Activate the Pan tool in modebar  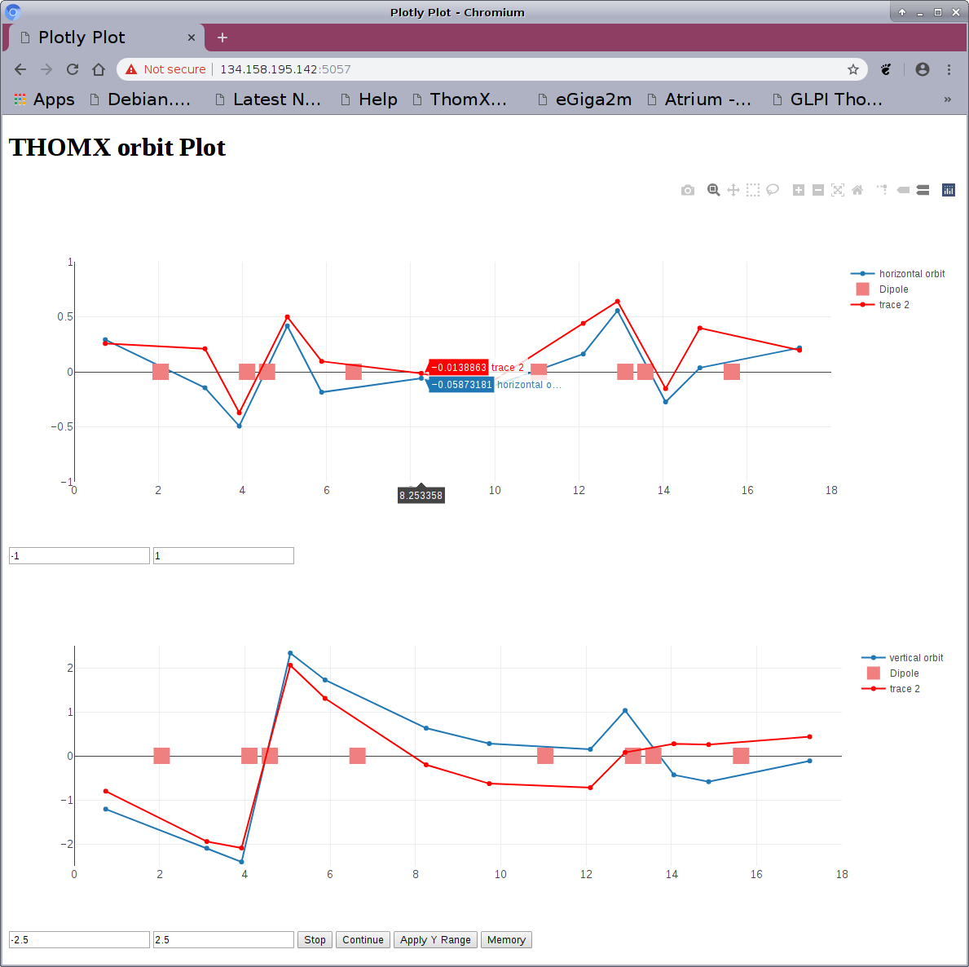733,190
